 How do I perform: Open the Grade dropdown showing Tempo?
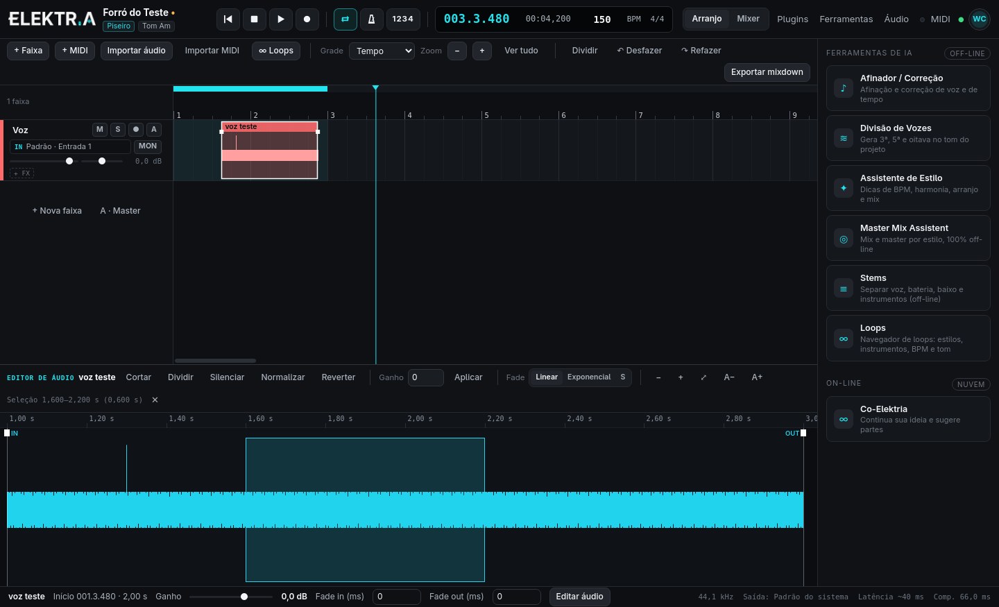[382, 51]
